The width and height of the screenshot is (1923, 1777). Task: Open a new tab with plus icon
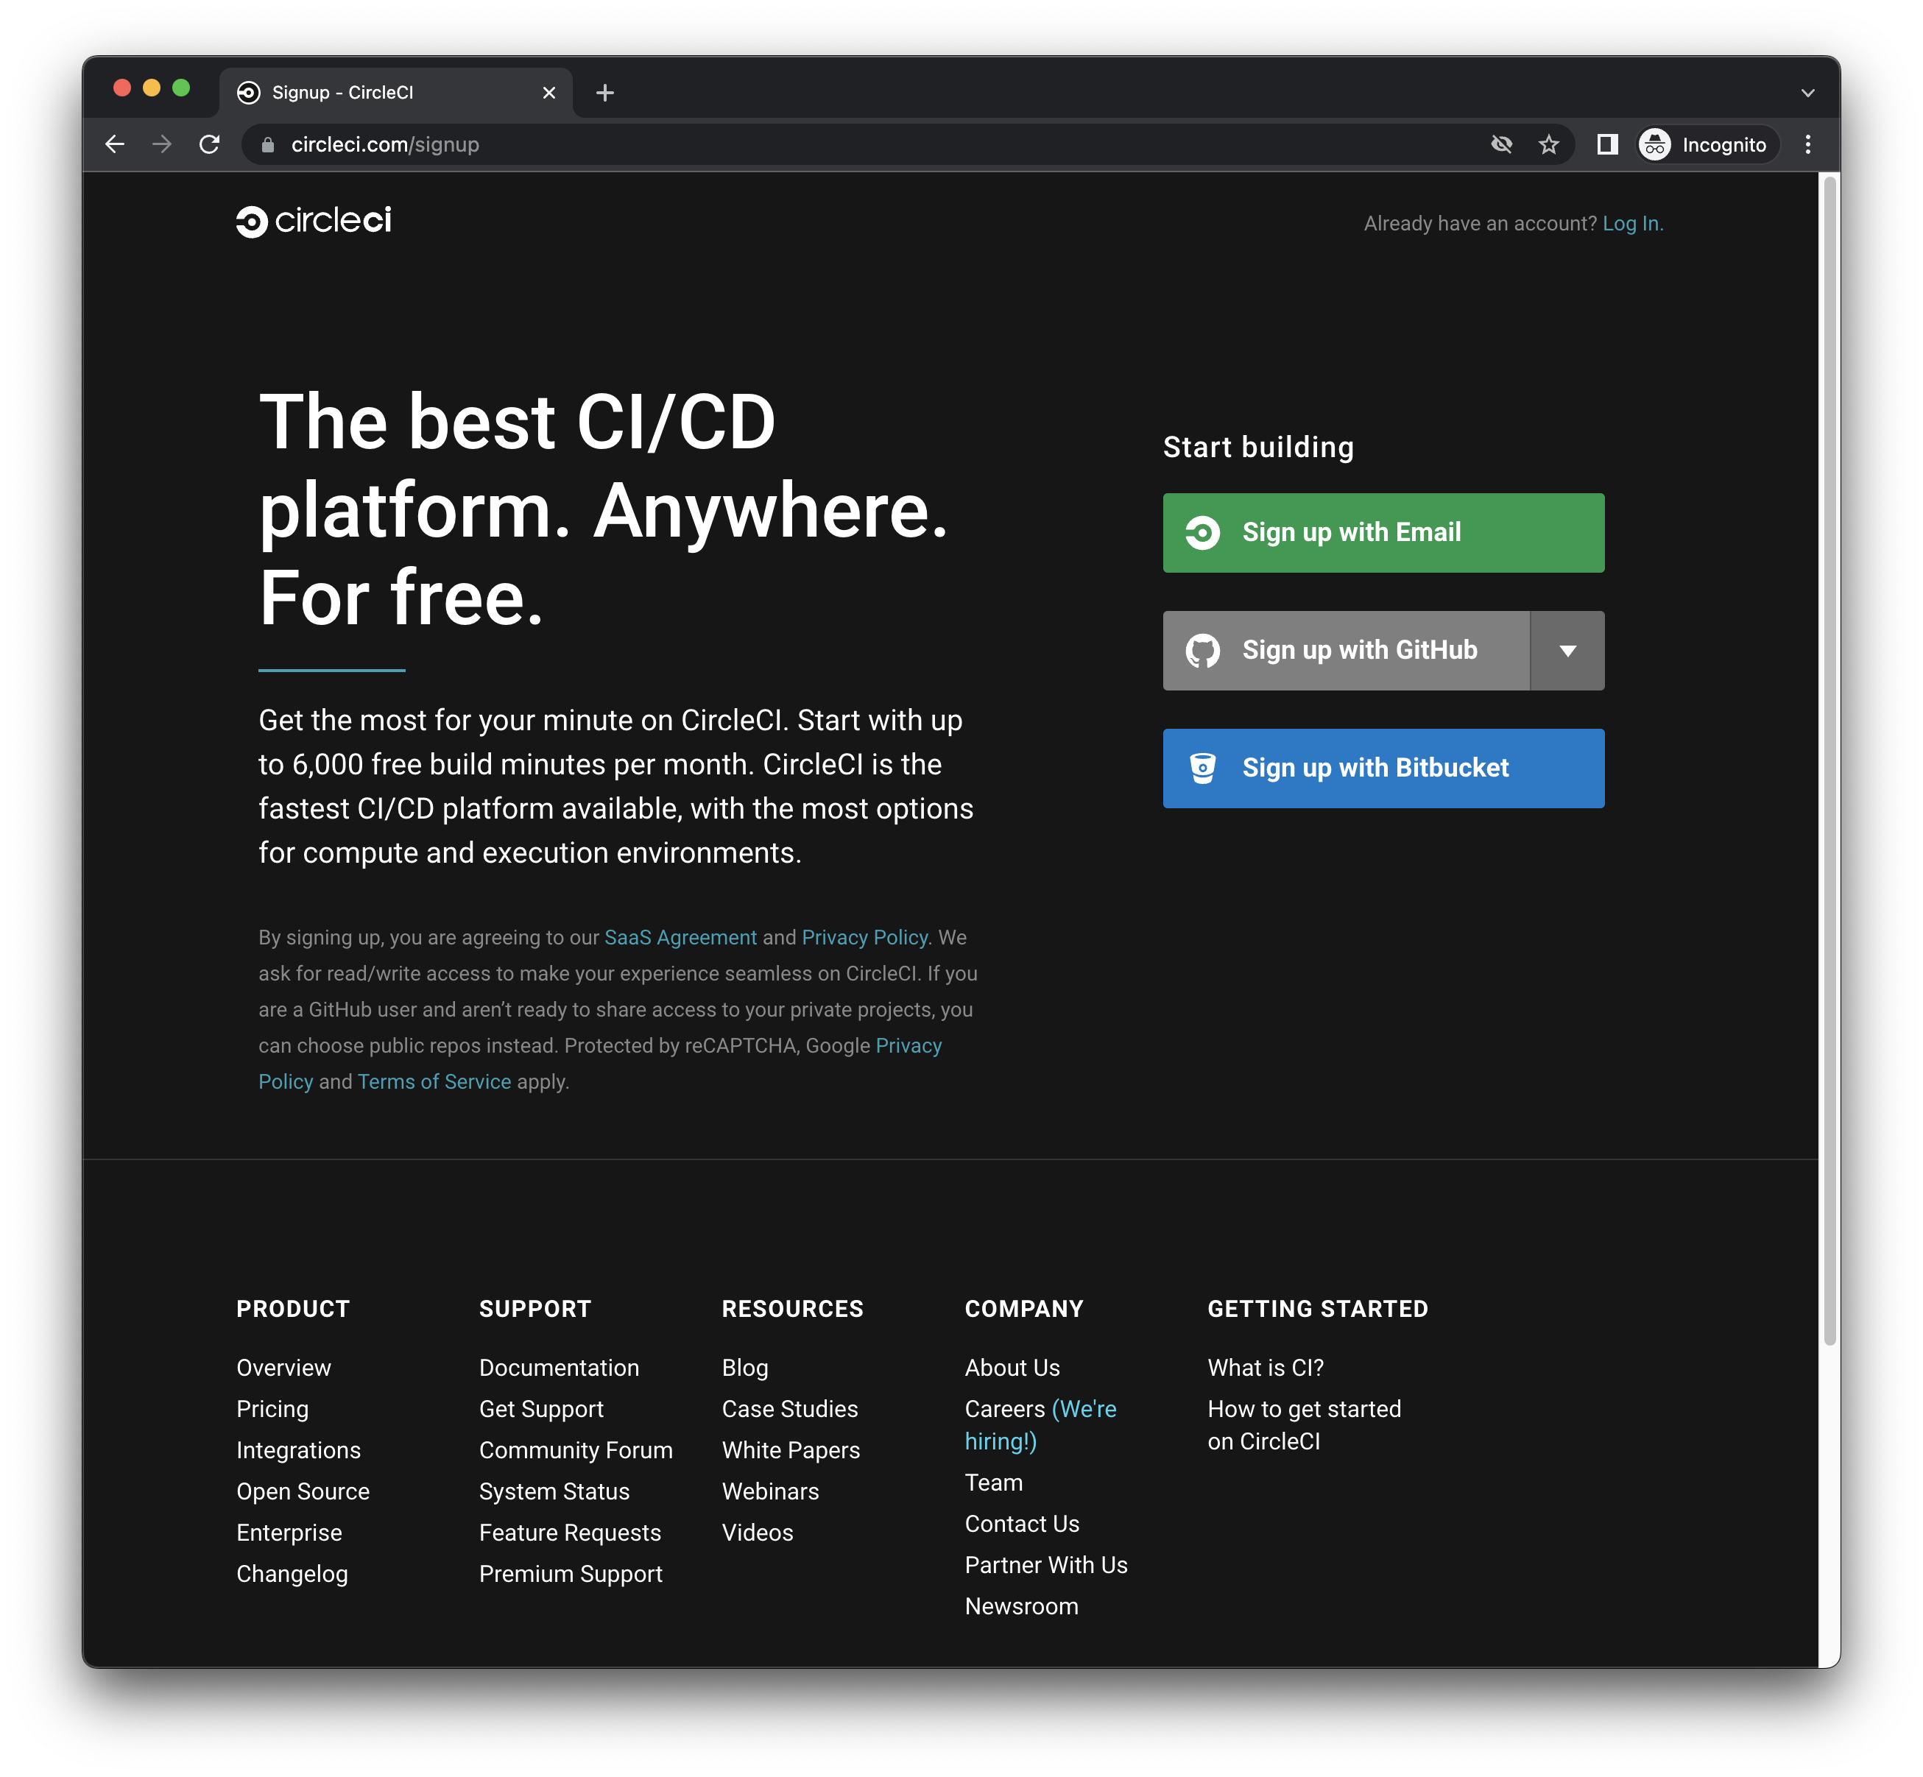604,92
